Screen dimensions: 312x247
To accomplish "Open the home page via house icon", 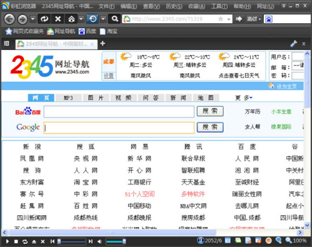I will coord(71,19).
